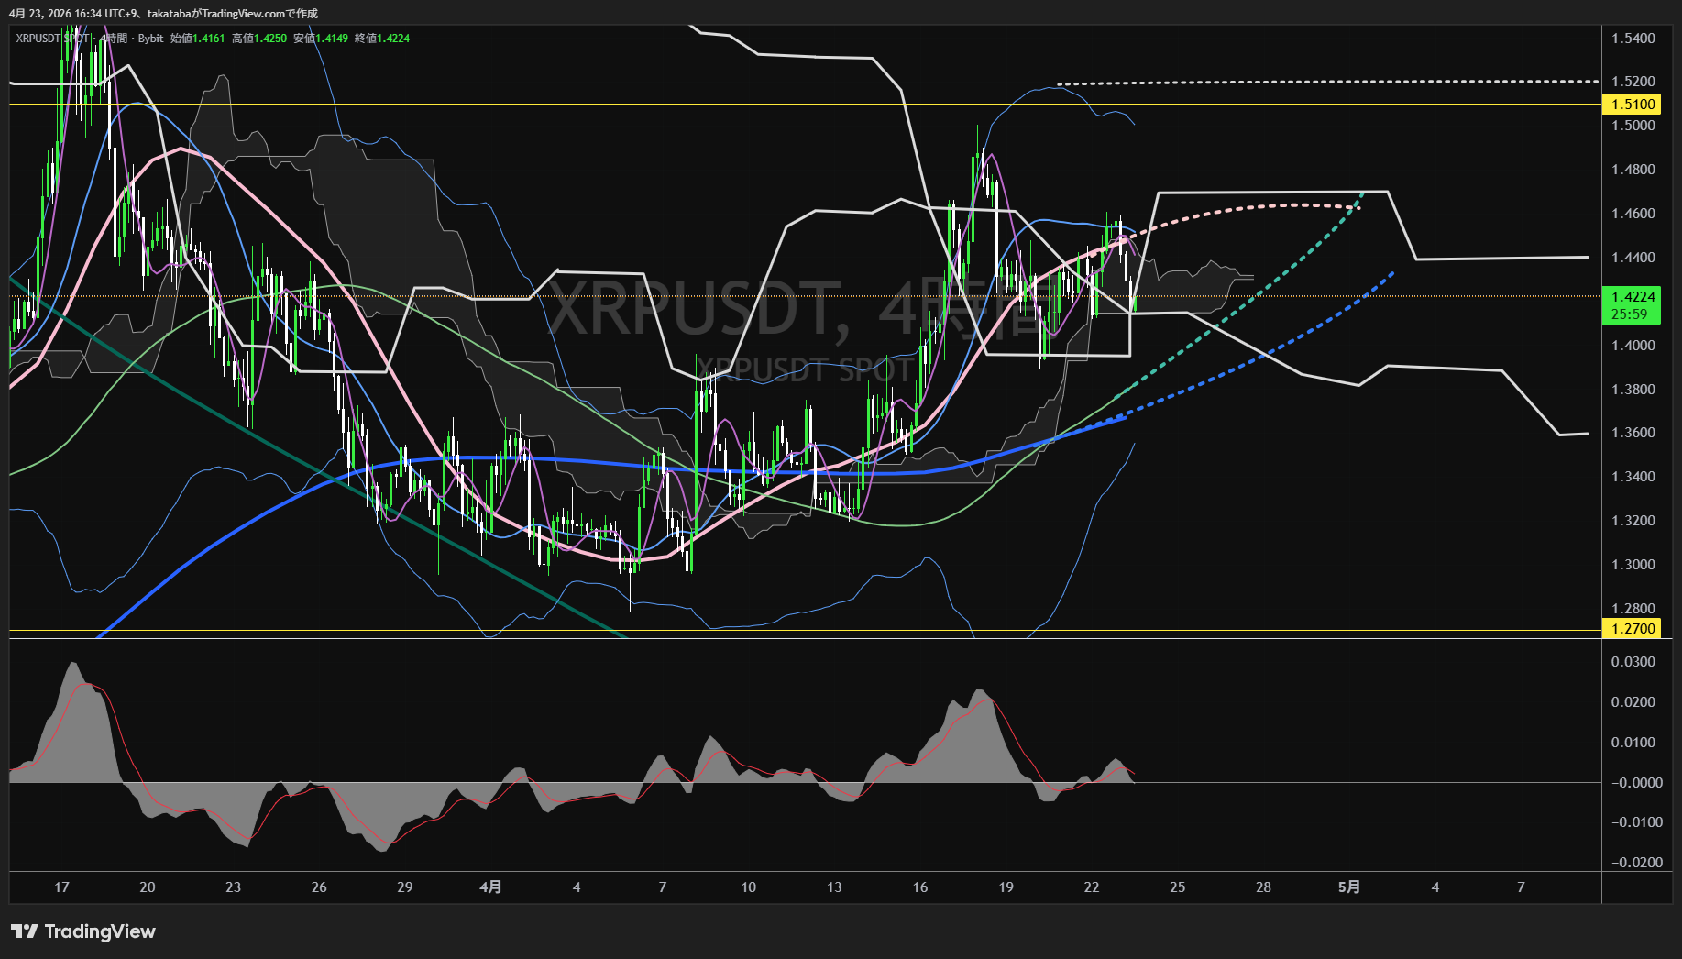Click the 1.5400 price scale tick

tap(1633, 39)
